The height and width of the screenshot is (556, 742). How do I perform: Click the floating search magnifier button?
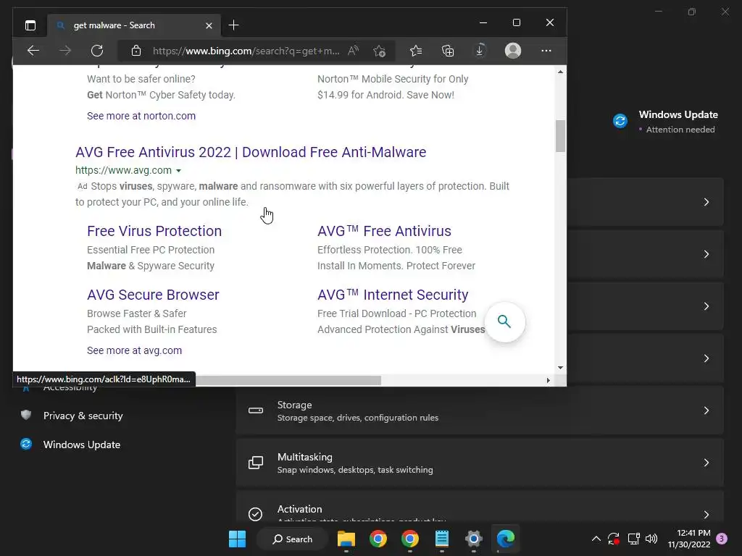pyautogui.click(x=504, y=322)
